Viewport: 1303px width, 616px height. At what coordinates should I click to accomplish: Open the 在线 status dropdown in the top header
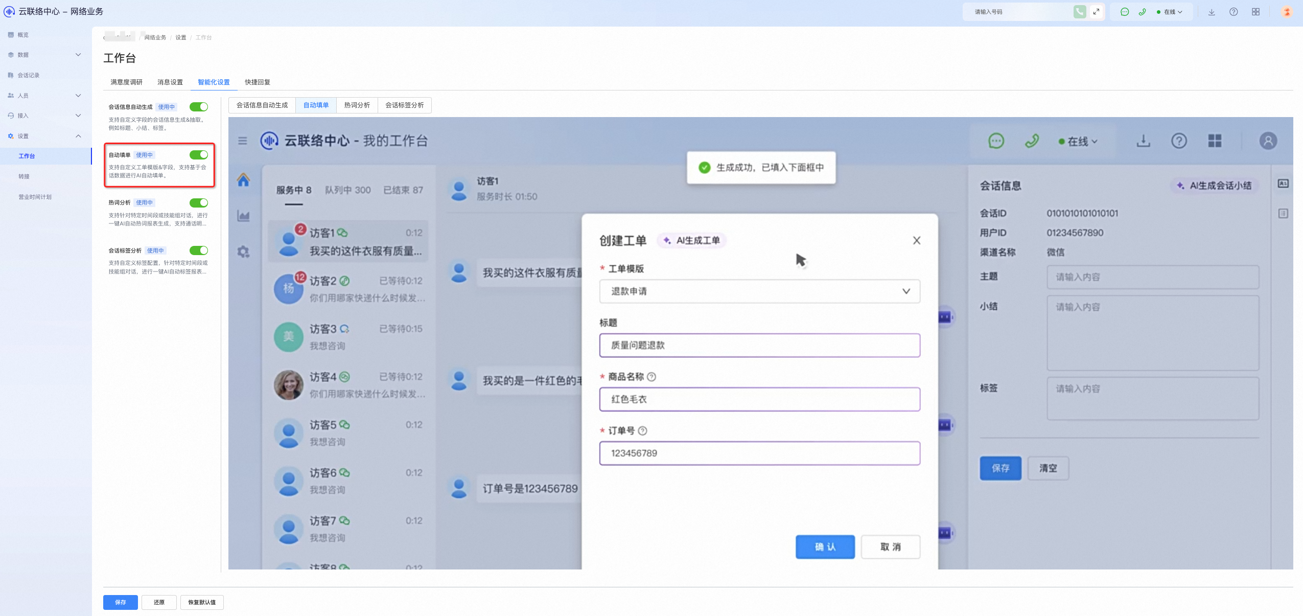1170,12
